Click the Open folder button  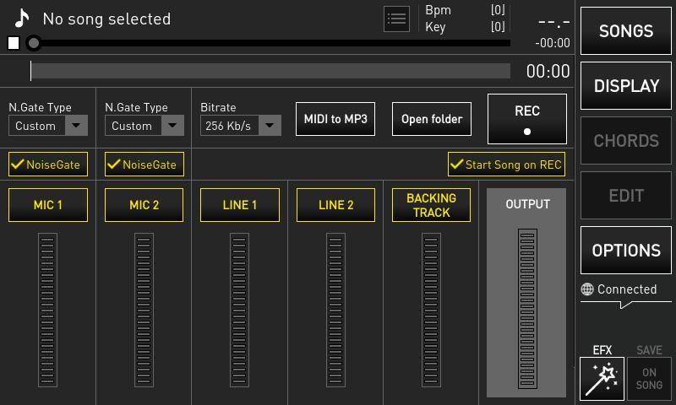click(x=431, y=119)
